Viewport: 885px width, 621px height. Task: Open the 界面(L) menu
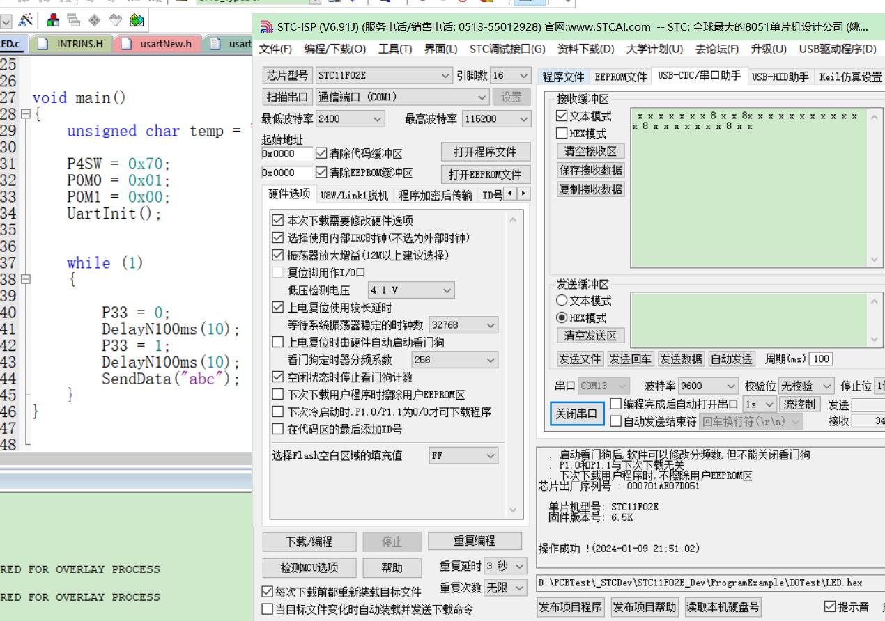tap(441, 49)
